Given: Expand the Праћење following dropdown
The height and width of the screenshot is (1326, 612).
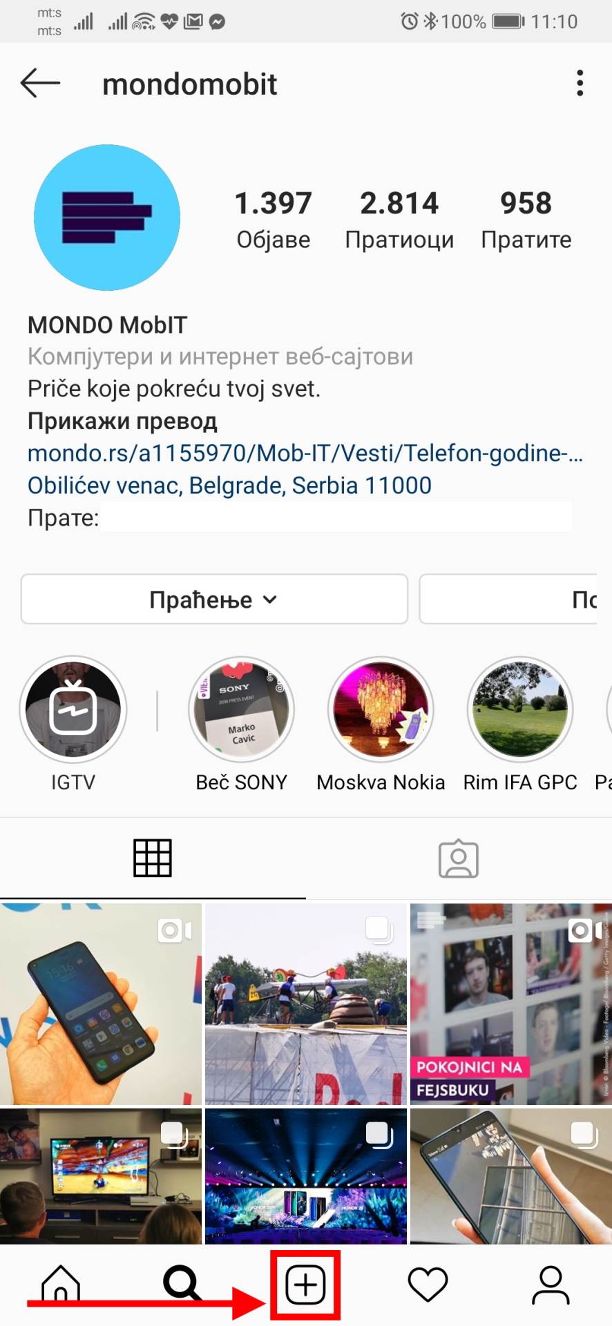Looking at the screenshot, I should (214, 599).
